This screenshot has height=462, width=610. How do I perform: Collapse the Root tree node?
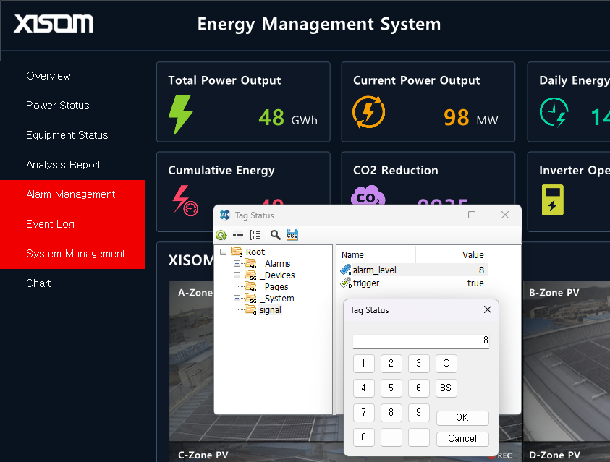tap(223, 252)
